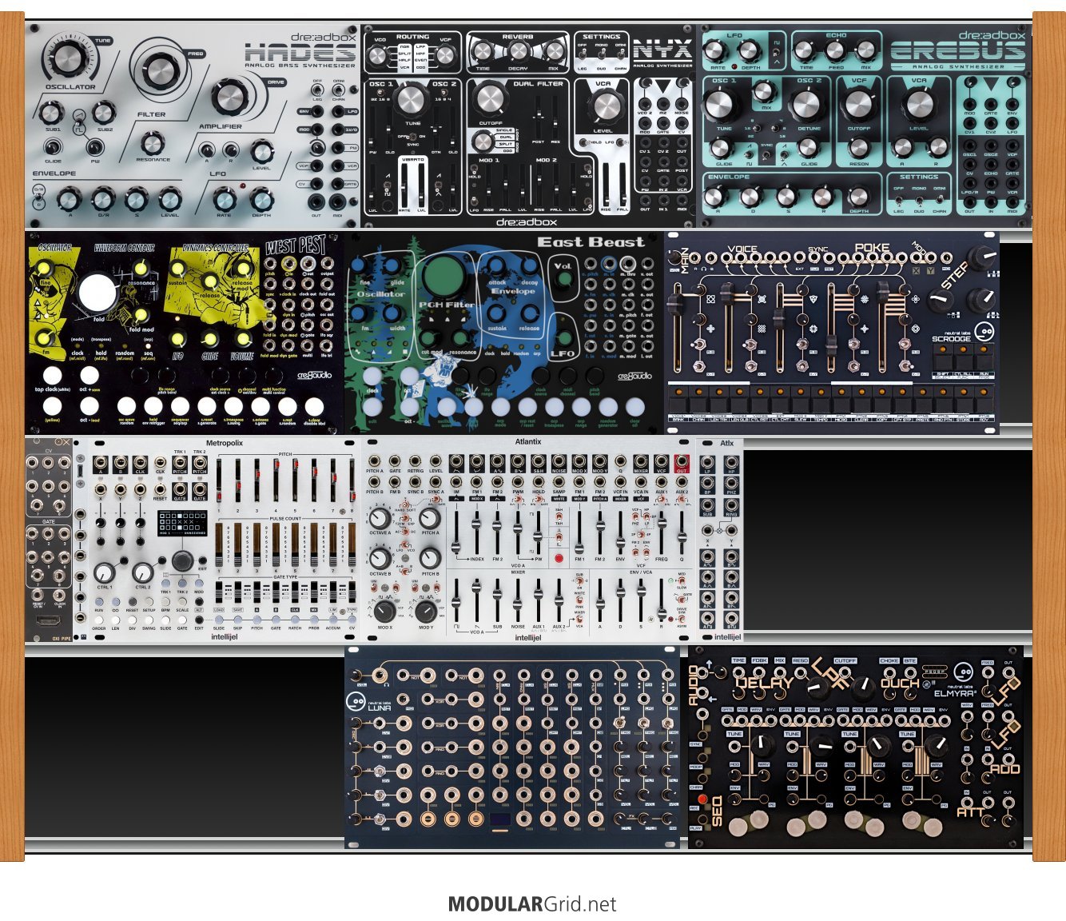Click the NYX OSC TUNE knob
The image size is (1066, 921).
(412, 100)
